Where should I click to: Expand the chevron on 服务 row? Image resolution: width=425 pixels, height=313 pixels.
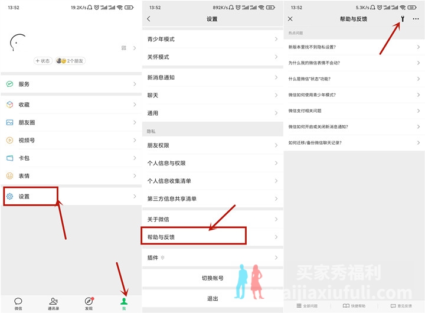[135, 84]
